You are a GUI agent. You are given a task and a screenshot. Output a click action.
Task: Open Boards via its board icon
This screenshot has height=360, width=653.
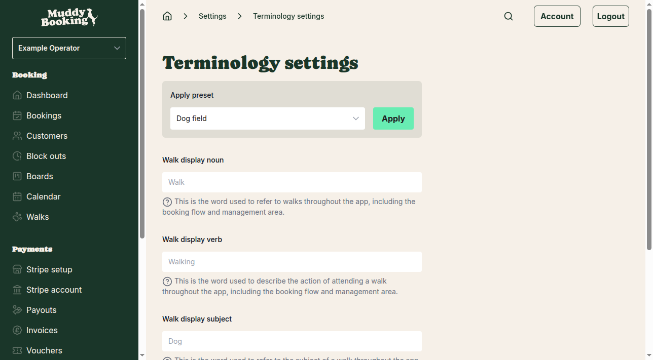coord(17,176)
